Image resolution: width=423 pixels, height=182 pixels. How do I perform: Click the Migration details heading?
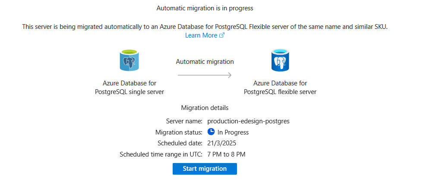point(205,108)
